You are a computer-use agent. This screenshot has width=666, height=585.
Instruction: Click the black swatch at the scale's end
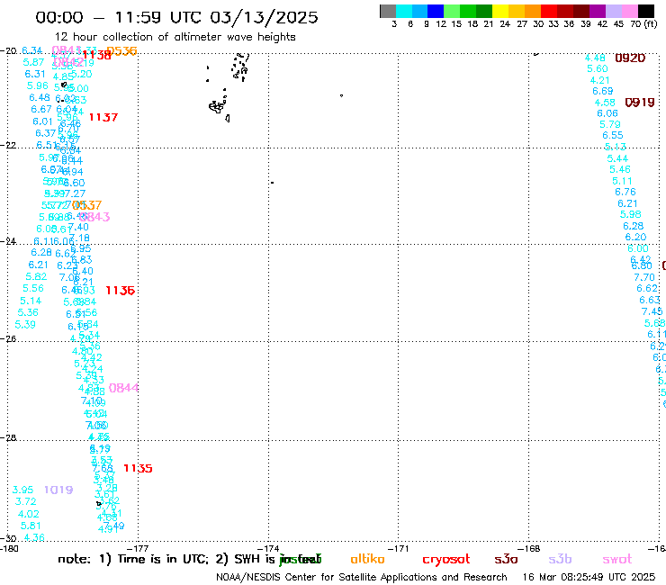coord(646,11)
